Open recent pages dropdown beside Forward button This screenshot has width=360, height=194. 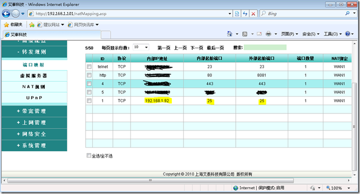point(23,14)
